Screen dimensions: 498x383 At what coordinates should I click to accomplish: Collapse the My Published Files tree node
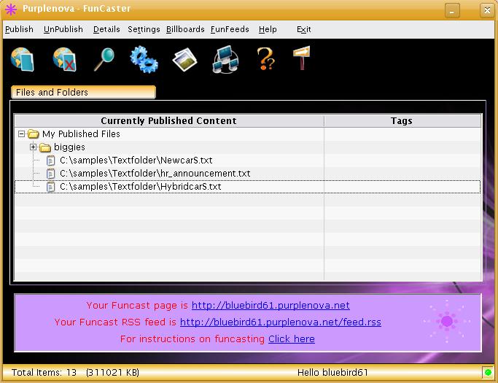coord(21,134)
